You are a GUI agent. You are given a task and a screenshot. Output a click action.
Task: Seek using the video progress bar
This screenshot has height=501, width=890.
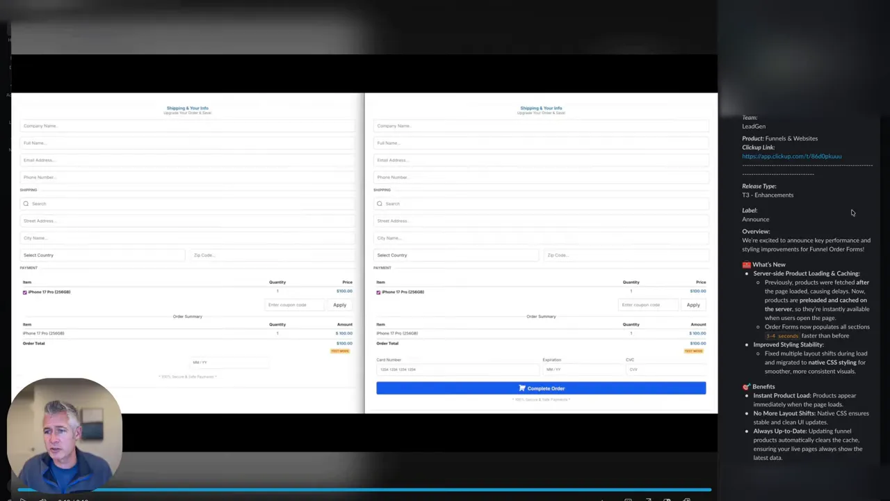point(364,490)
